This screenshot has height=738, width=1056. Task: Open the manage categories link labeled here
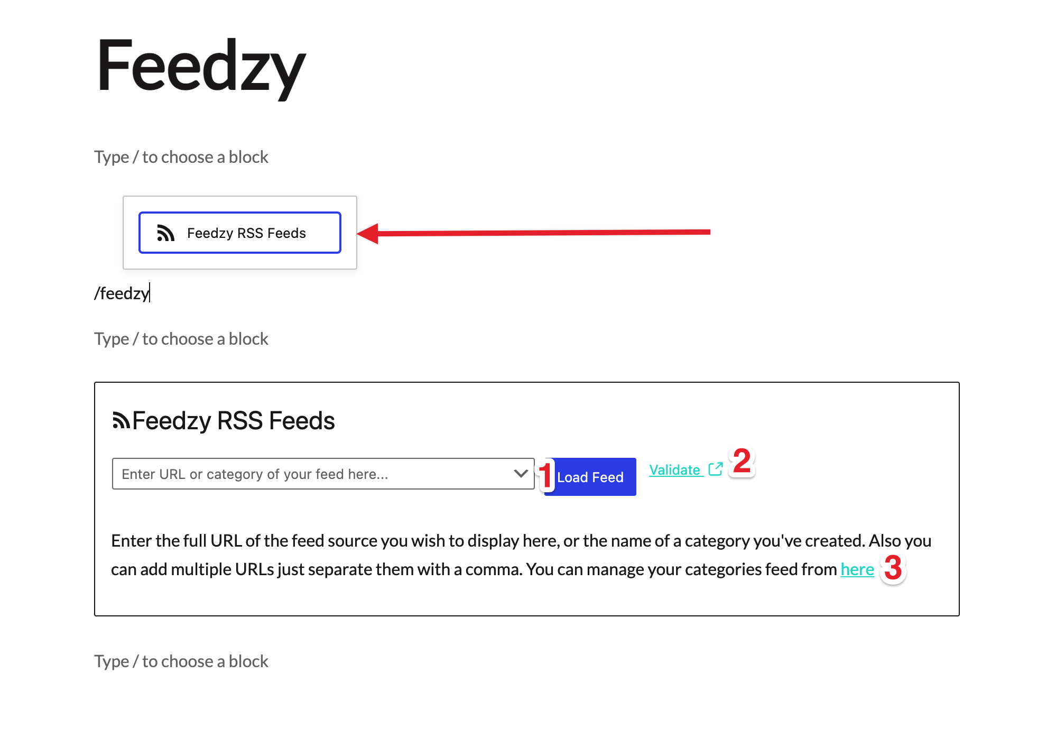pos(856,569)
